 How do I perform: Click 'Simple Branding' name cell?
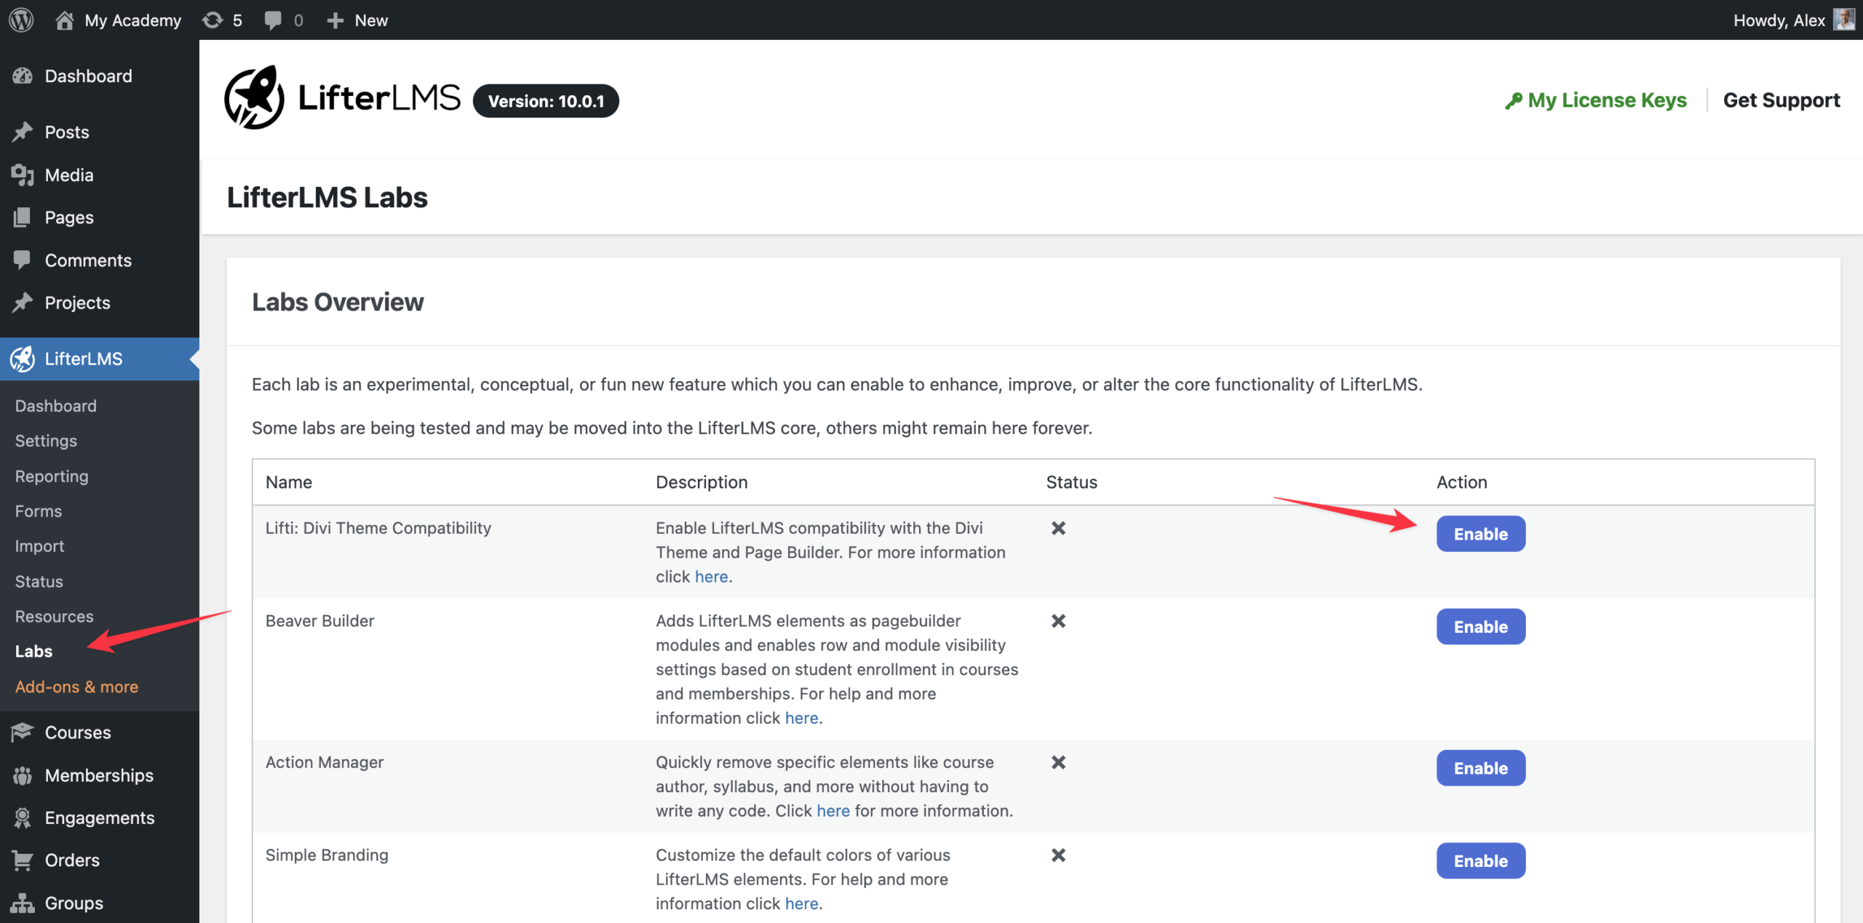point(327,855)
